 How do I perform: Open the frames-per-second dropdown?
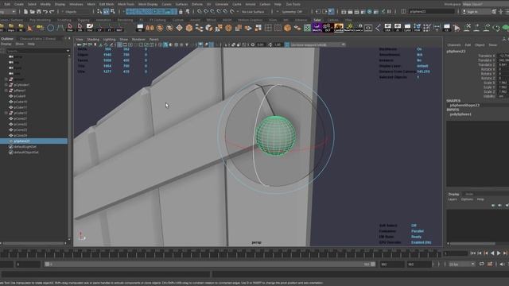click(x=461, y=265)
